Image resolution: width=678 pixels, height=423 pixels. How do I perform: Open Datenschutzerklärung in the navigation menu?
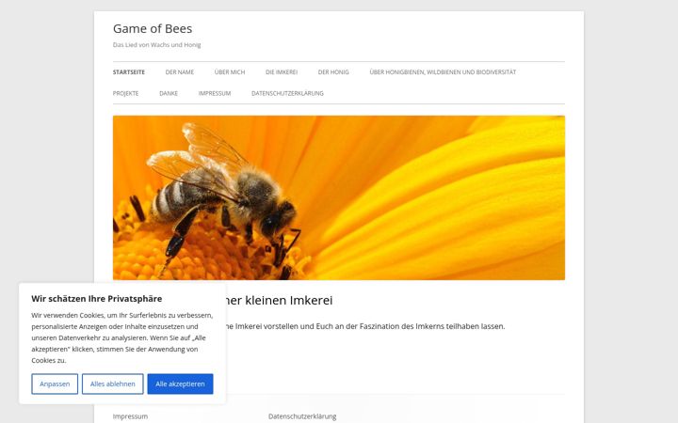[x=287, y=93]
